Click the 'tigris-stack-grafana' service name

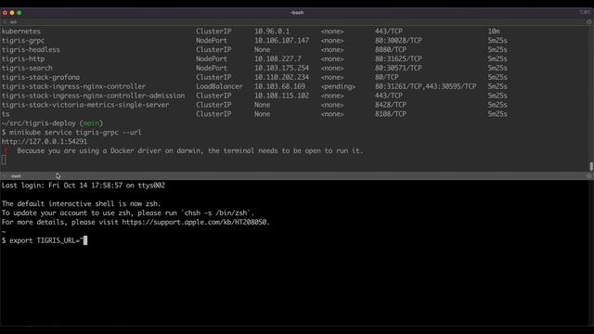pyautogui.click(x=41, y=77)
